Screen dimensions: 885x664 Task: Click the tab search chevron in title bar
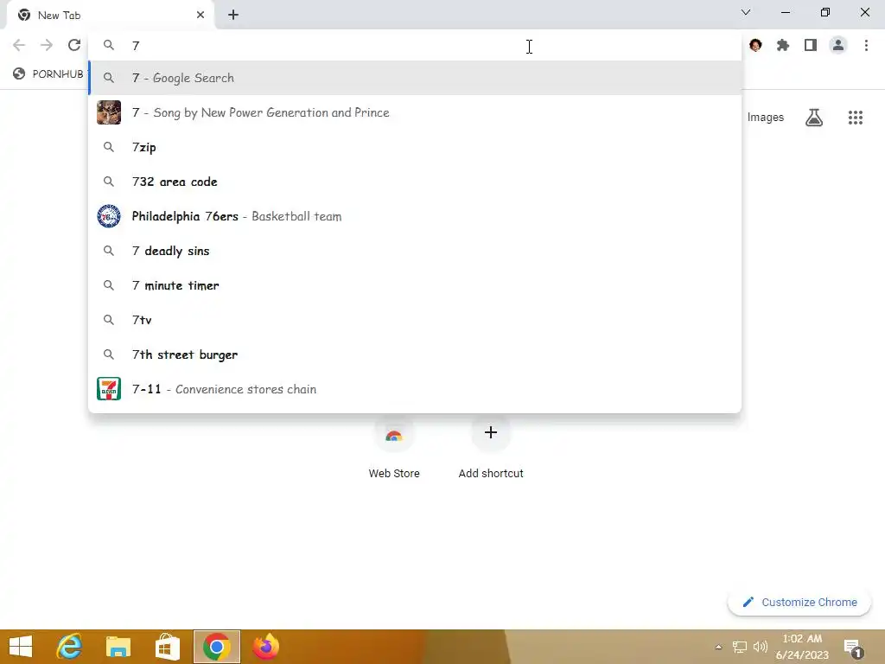click(746, 12)
